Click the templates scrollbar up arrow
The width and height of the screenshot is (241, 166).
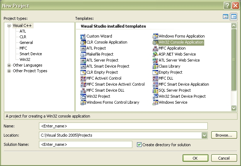(234, 25)
